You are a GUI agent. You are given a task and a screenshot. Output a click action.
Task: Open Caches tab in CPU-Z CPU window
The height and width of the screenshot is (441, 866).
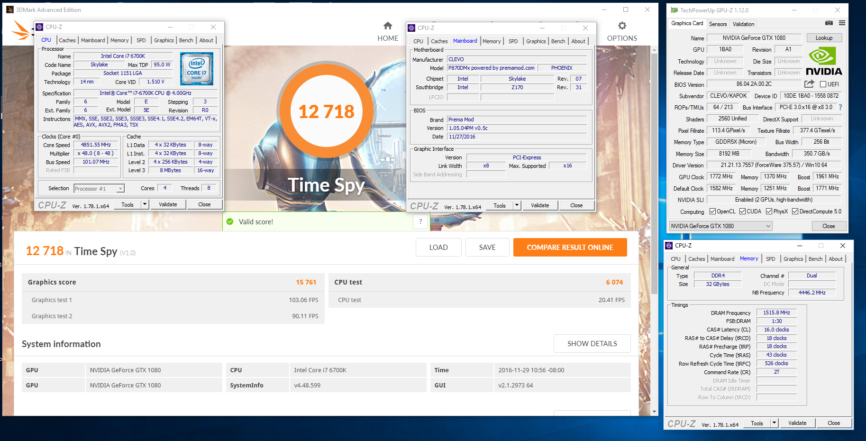point(67,40)
